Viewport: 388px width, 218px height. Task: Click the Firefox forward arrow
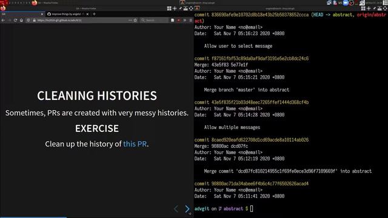coord(9,20)
